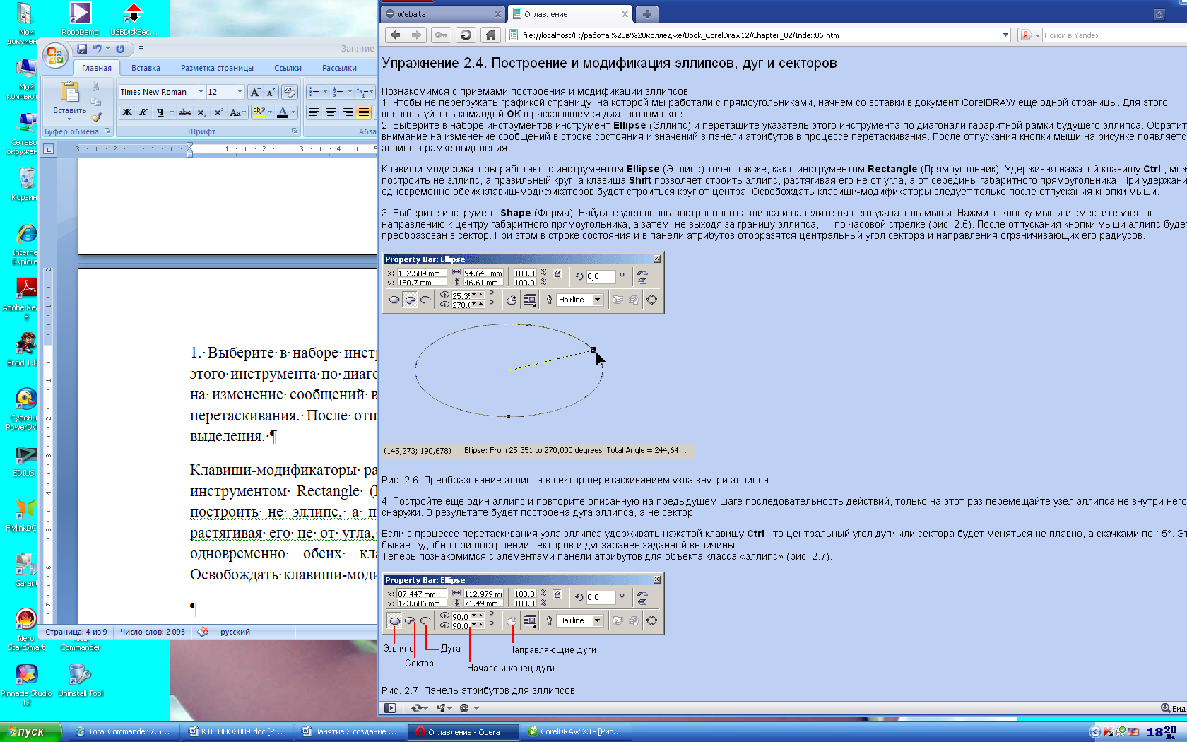This screenshot has width=1187, height=742.
Task: Click the multilevel list button
Action: tap(365, 92)
